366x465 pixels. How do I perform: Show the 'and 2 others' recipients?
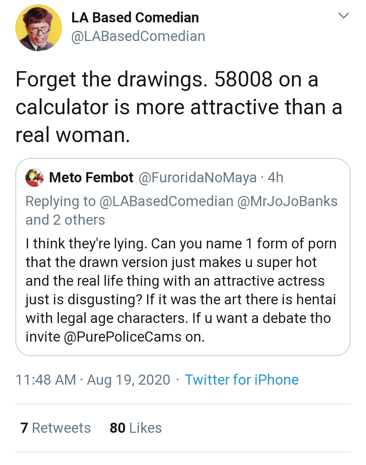65,220
